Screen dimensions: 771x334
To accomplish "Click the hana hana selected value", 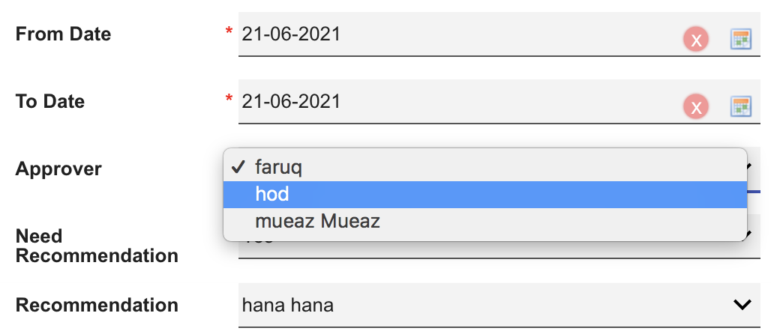I will [288, 306].
